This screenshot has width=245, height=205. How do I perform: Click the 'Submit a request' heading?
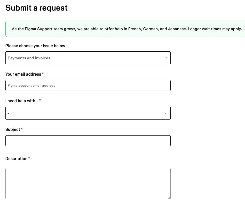point(36,8)
